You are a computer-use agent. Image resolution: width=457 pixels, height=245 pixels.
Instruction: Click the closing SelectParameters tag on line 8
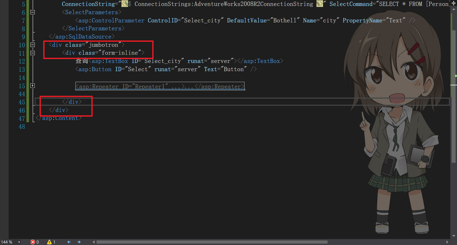(x=93, y=28)
